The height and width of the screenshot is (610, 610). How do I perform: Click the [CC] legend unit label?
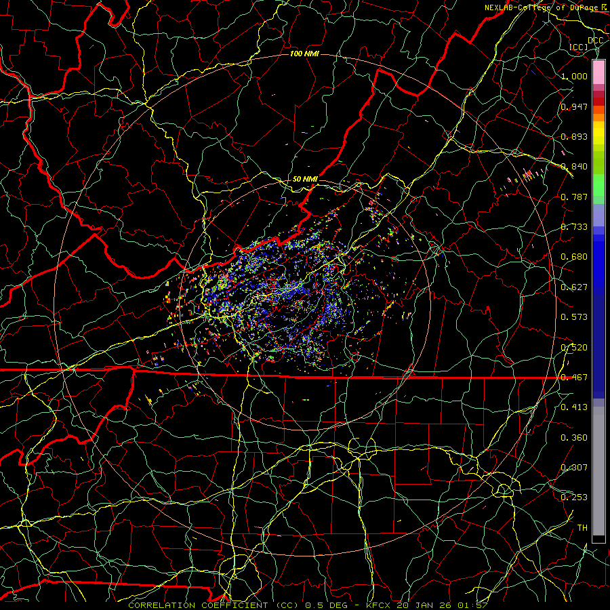click(579, 47)
